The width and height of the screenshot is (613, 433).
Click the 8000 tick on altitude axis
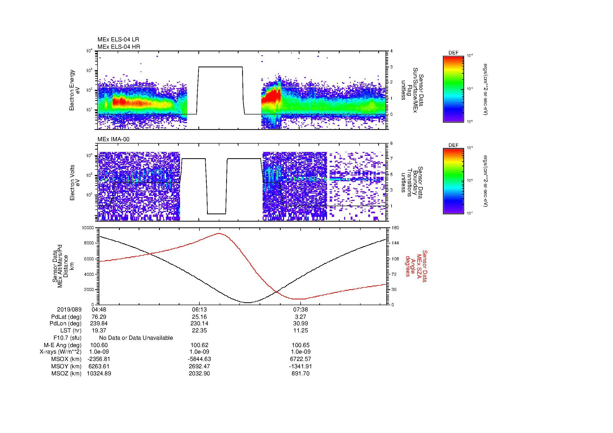coord(89,243)
